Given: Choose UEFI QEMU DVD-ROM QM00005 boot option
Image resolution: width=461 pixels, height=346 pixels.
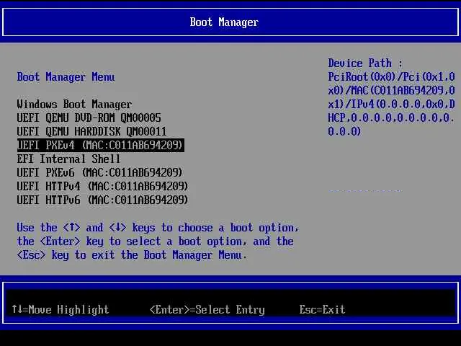Looking at the screenshot, I should click(x=89, y=117).
